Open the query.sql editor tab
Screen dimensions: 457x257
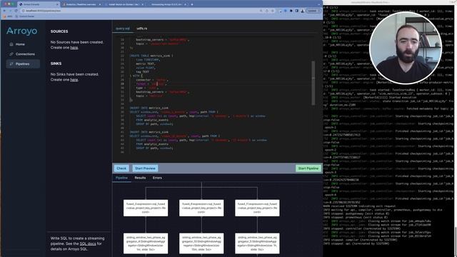tap(123, 29)
